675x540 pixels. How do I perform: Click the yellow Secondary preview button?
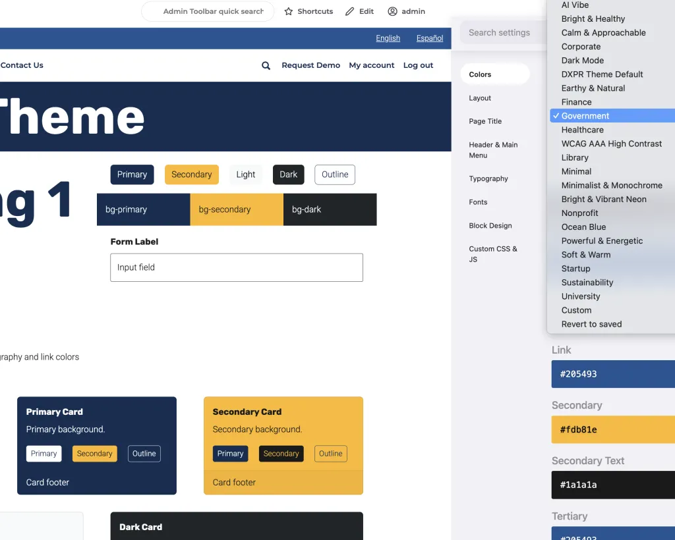[x=191, y=175]
